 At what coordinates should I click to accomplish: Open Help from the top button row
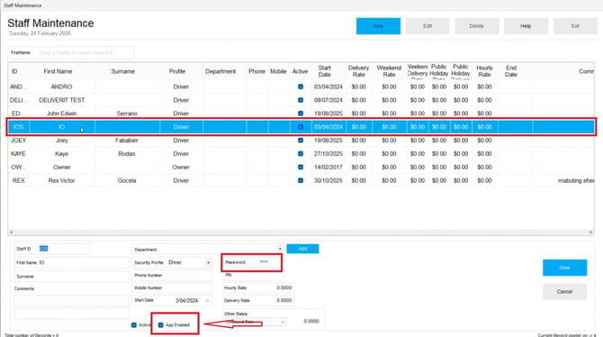[526, 26]
